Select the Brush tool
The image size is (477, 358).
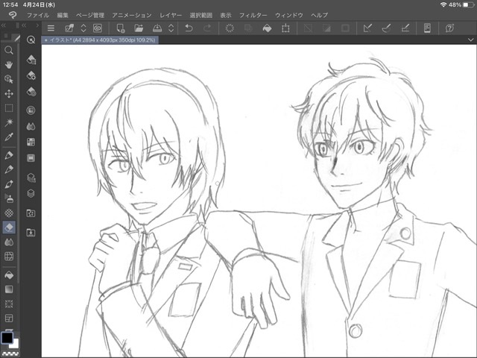point(9,184)
